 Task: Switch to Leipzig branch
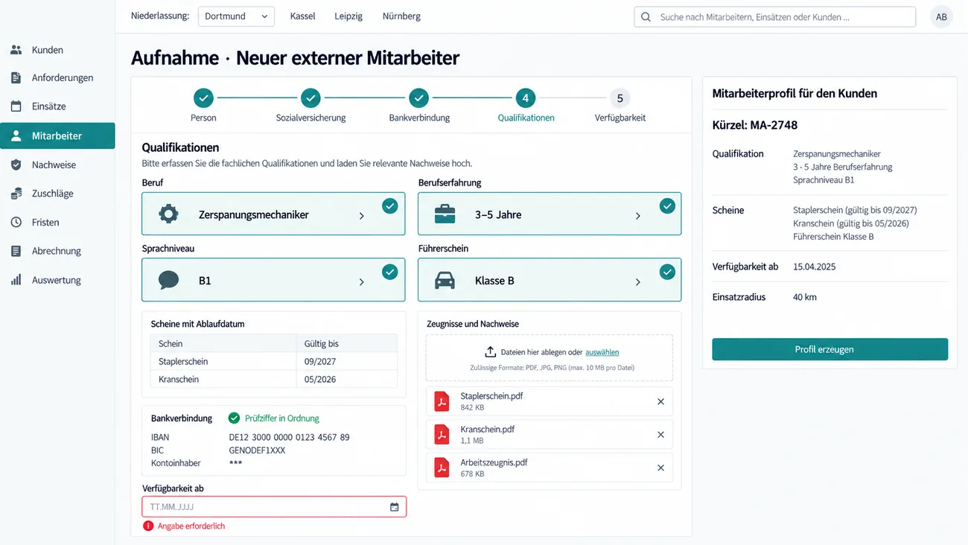(348, 16)
